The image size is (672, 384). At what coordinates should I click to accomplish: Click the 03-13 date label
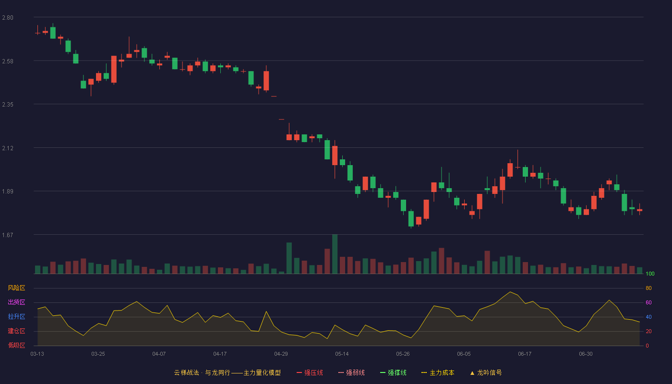tap(37, 354)
